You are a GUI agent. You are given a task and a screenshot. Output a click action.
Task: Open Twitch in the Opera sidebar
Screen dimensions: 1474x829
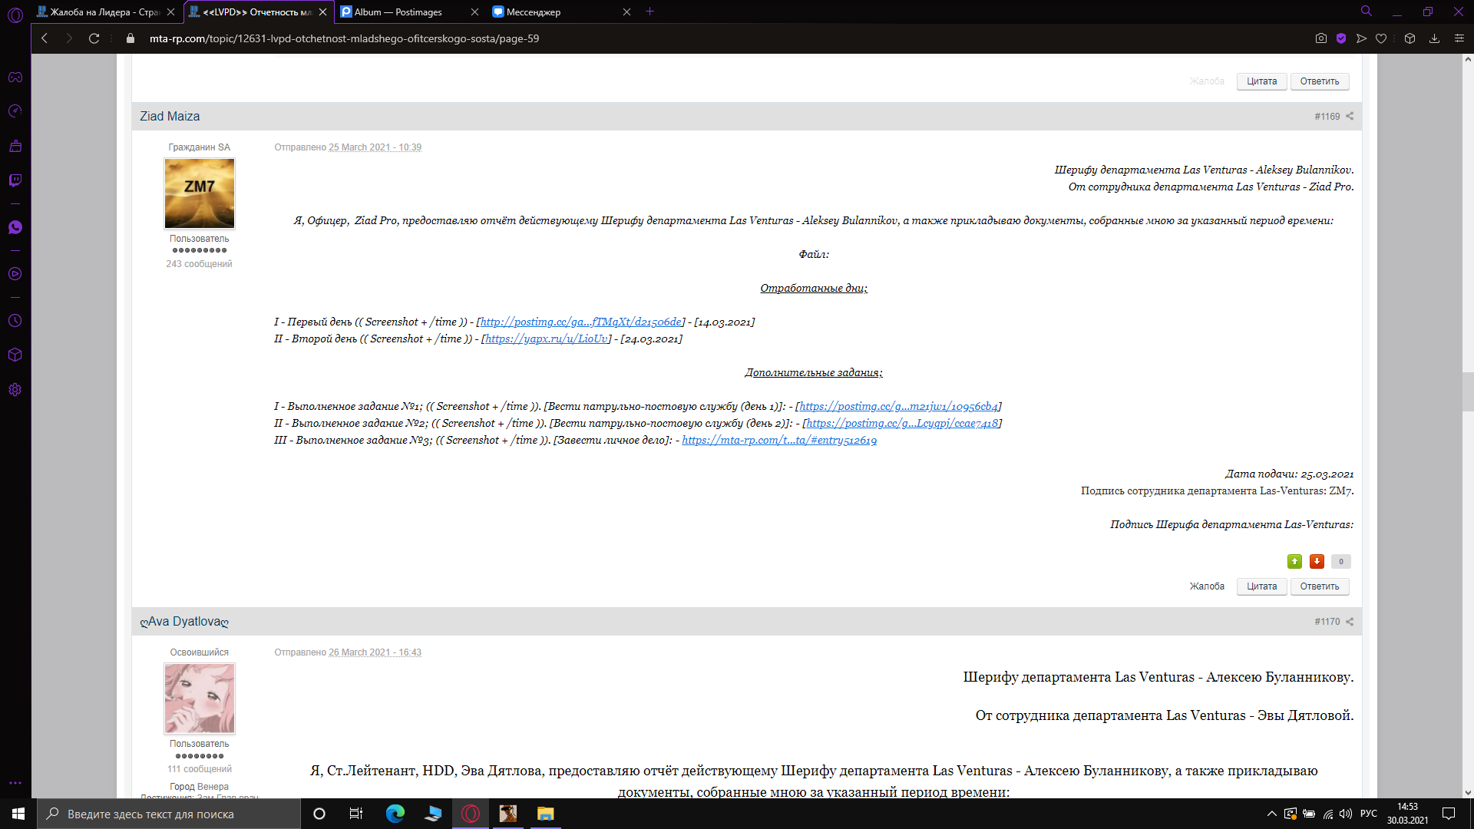point(15,180)
